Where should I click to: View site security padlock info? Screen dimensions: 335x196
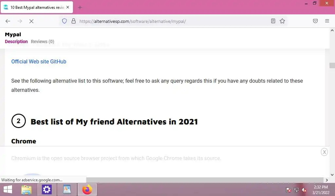[x=74, y=21]
